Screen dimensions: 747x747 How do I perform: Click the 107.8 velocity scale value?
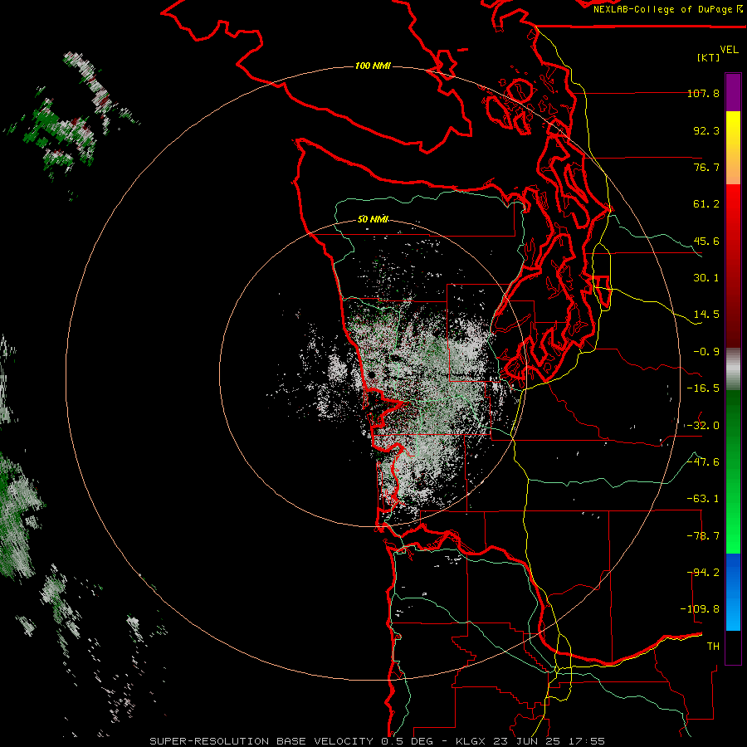[703, 93]
